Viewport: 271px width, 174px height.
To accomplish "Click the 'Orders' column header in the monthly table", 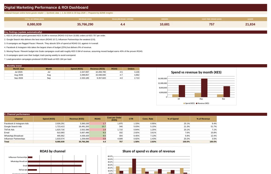I will coord(131,69).
